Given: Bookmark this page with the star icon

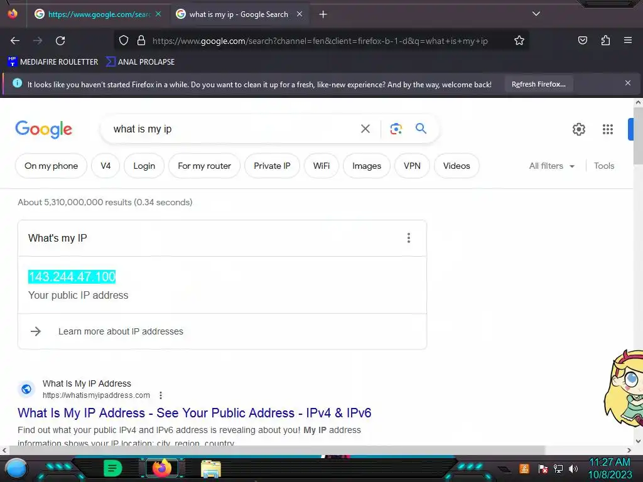Looking at the screenshot, I should pos(519,41).
